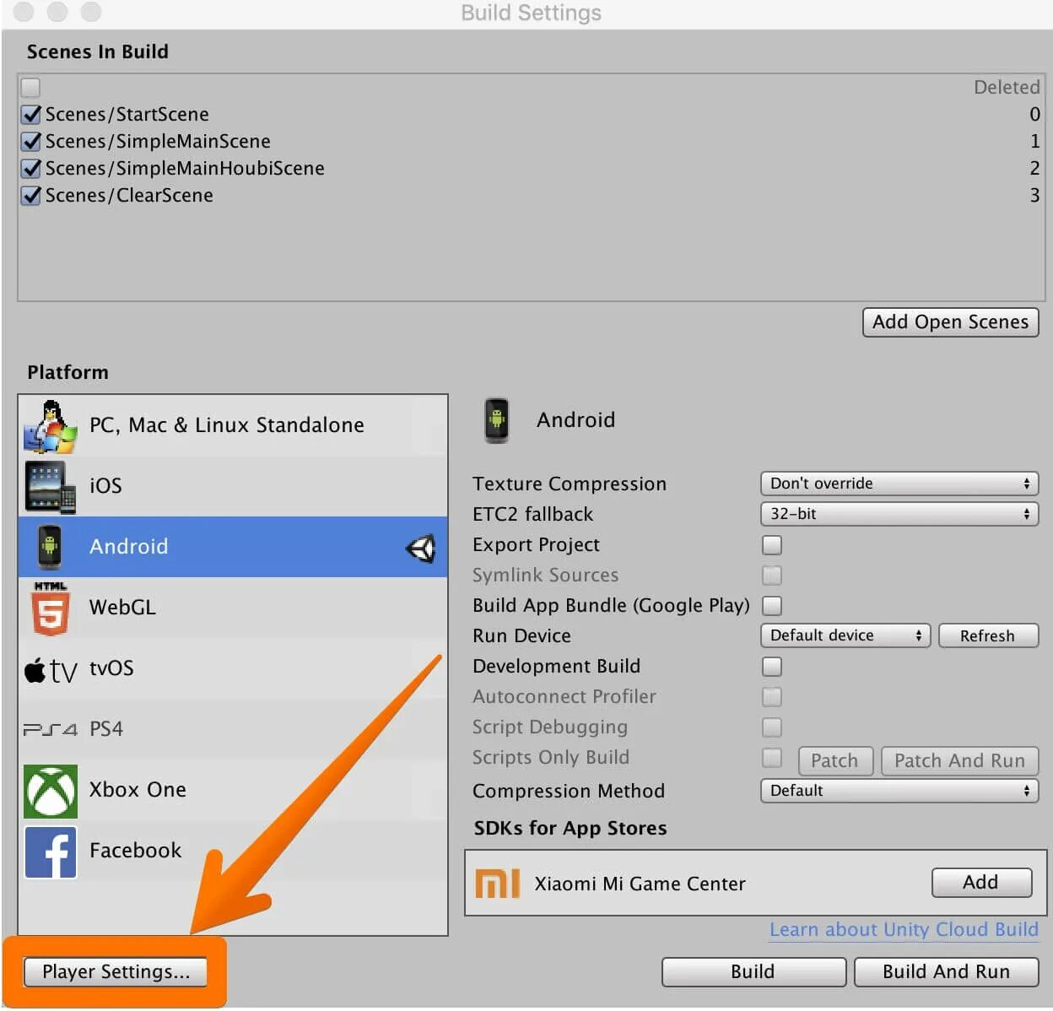Click the Build And Run button
The width and height of the screenshot is (1053, 1011).
tap(947, 972)
